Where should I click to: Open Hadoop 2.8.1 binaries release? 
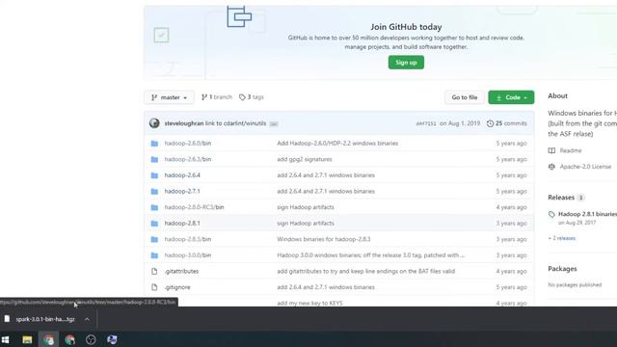click(x=587, y=214)
